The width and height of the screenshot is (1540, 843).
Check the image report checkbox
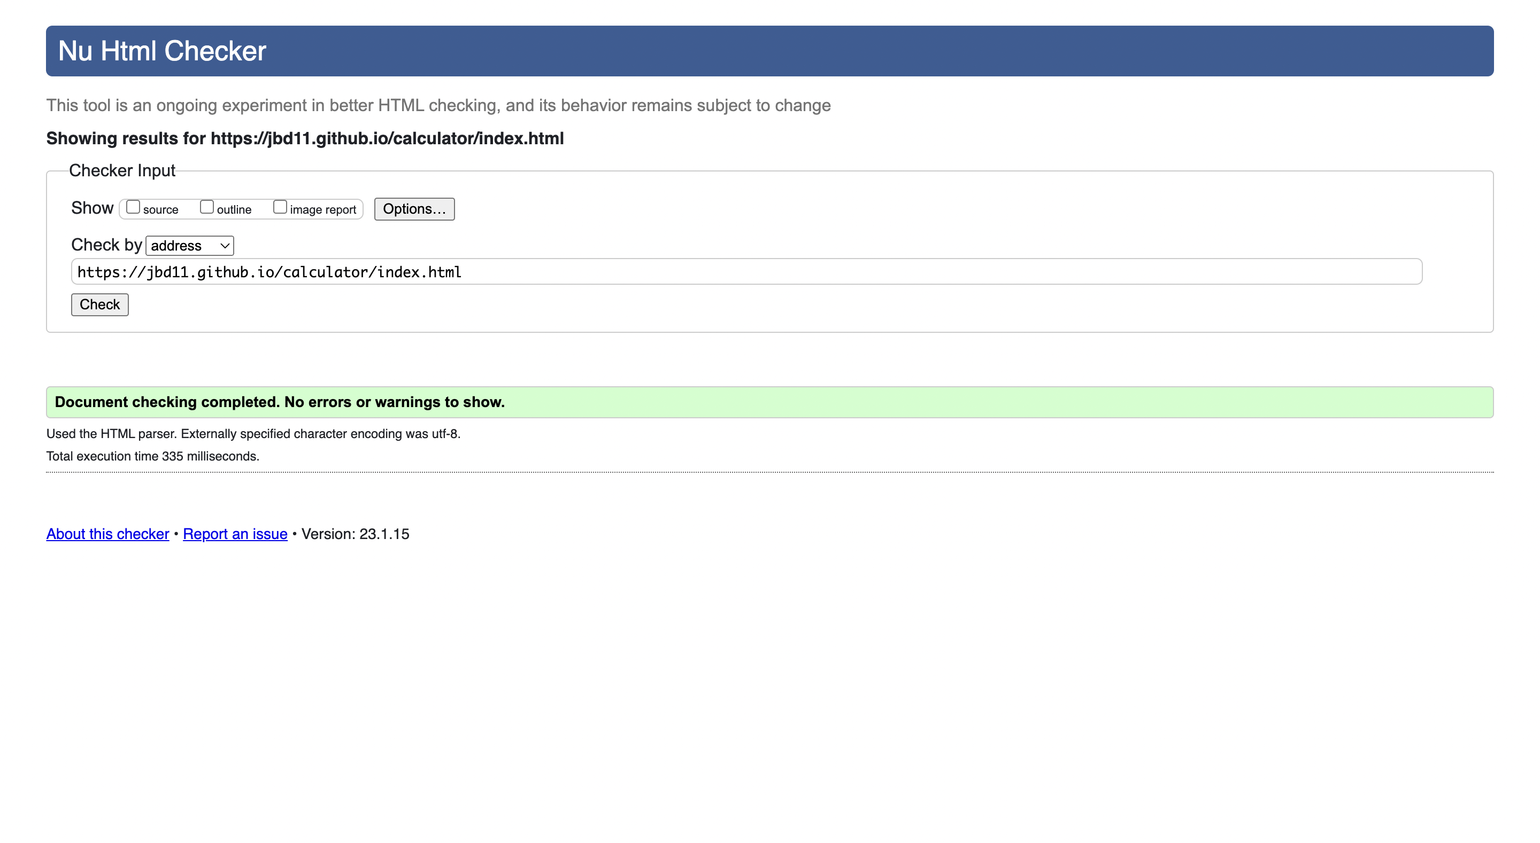coord(280,207)
